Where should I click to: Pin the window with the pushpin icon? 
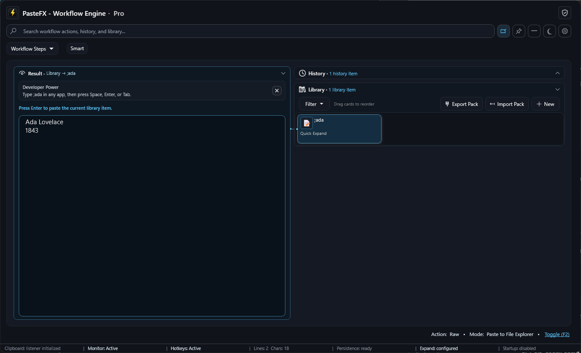click(519, 31)
